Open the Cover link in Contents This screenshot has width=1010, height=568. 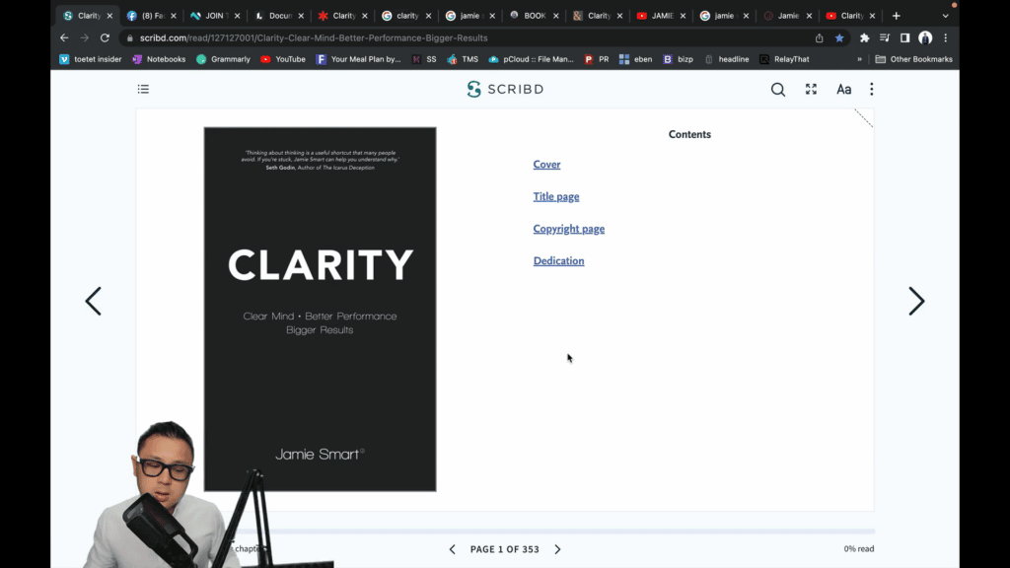click(546, 165)
